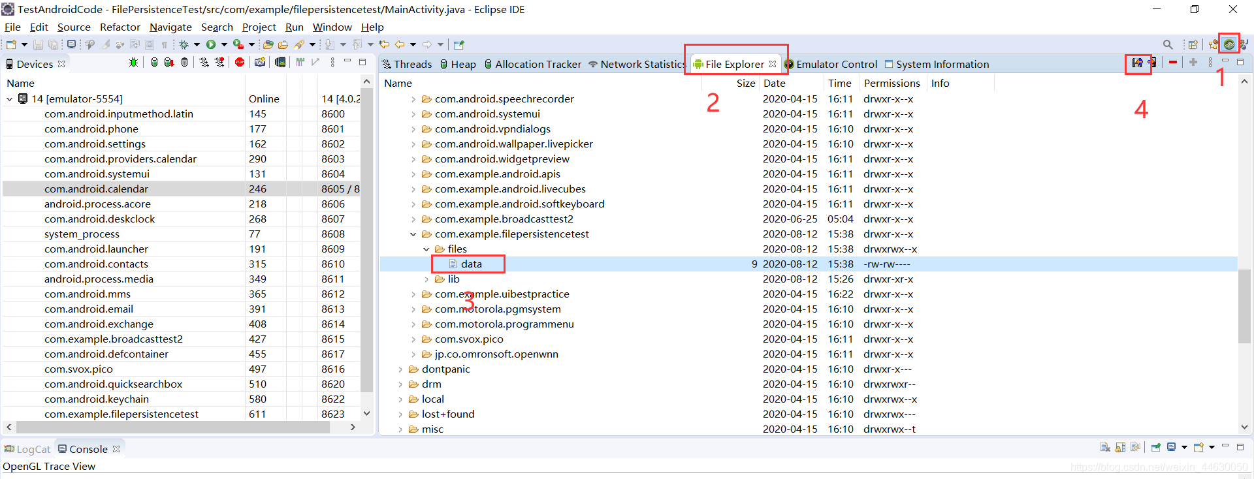Click the Open Perspective icon

click(1193, 44)
